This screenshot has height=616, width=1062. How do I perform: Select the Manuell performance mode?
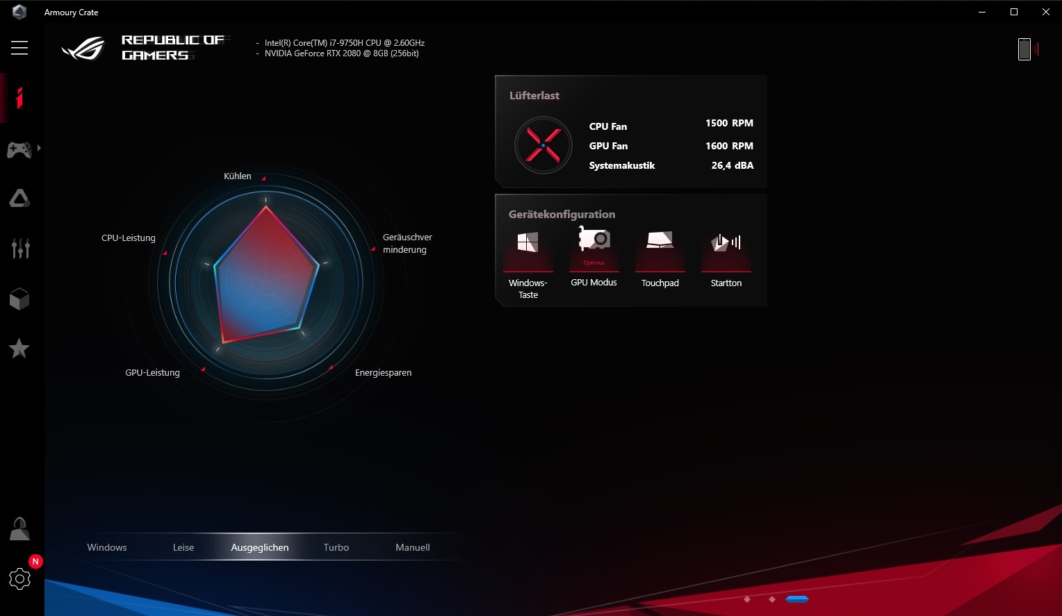click(x=413, y=547)
